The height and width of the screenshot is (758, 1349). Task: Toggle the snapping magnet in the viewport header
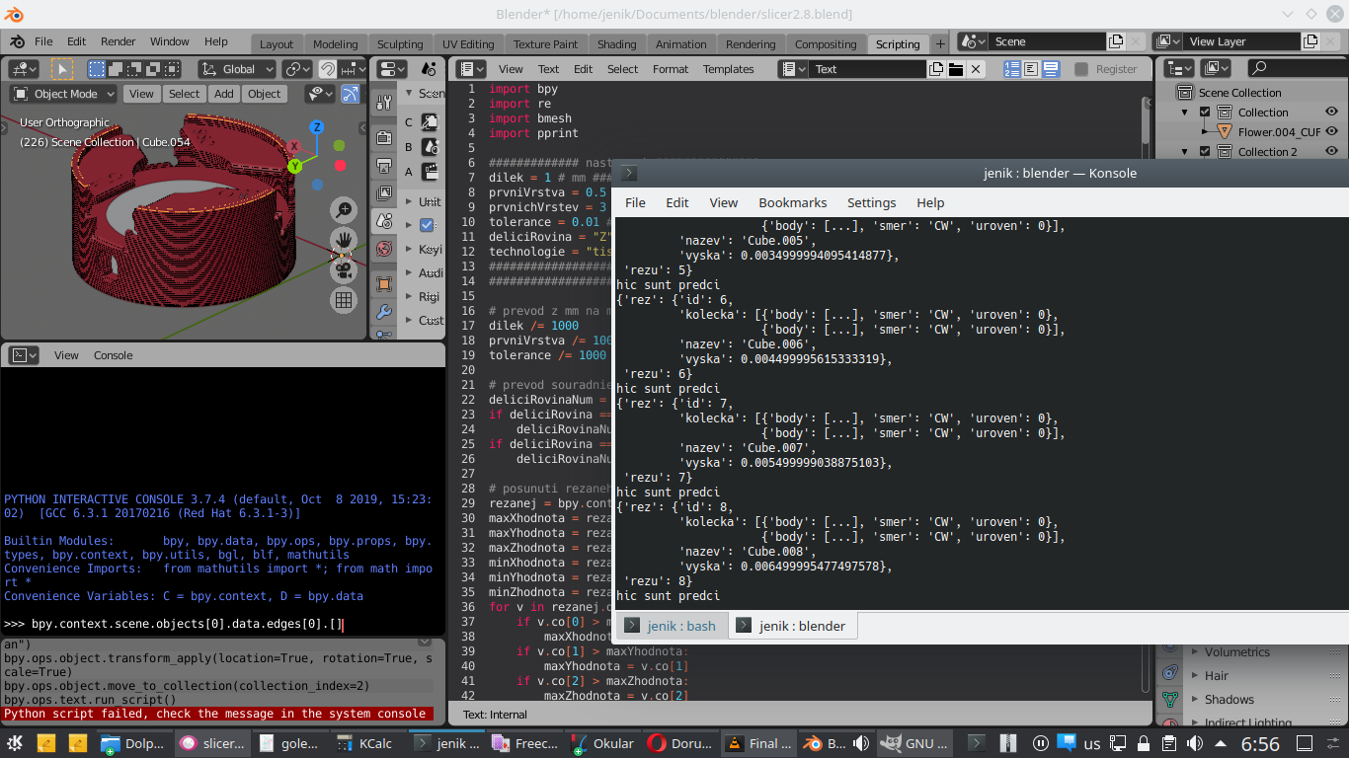coord(328,69)
